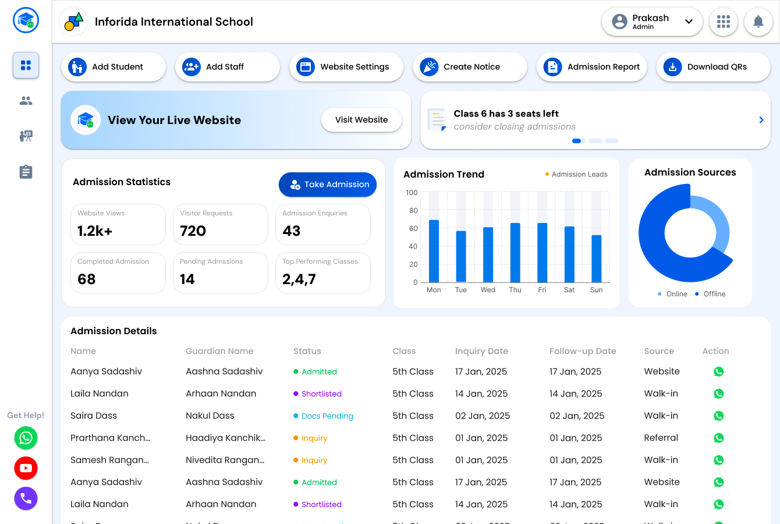Click the next arrow on seats alert card
This screenshot has height=524, width=780.
pyautogui.click(x=761, y=120)
